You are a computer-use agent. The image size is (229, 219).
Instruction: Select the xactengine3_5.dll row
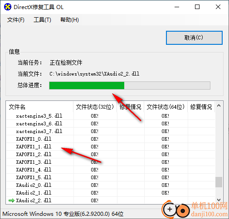111,116
